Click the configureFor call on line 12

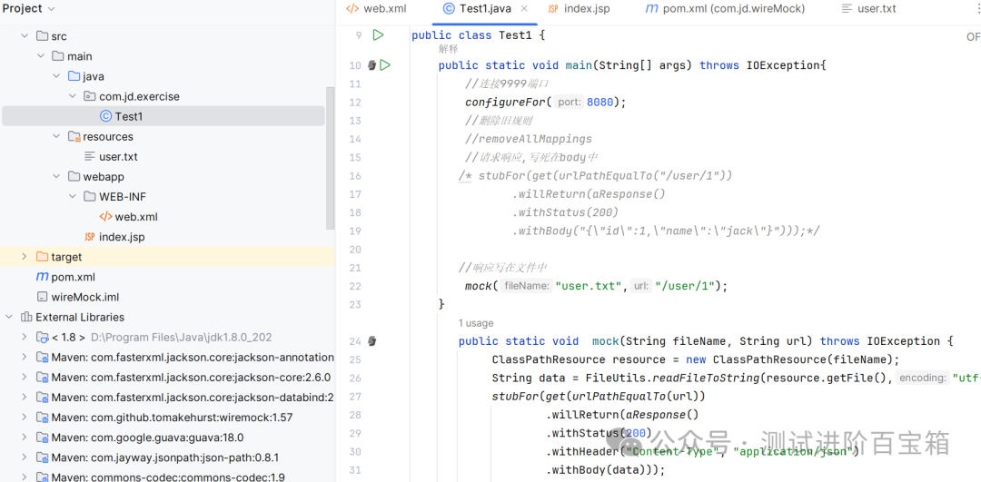coord(505,102)
